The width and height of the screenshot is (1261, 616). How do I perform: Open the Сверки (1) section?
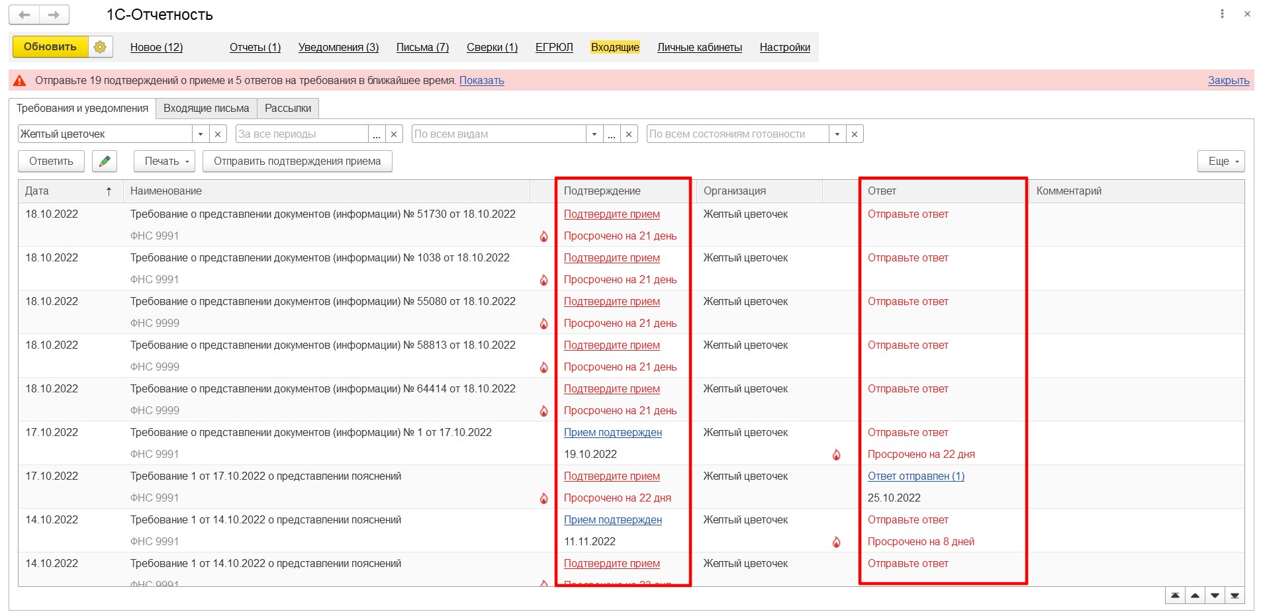coord(492,47)
